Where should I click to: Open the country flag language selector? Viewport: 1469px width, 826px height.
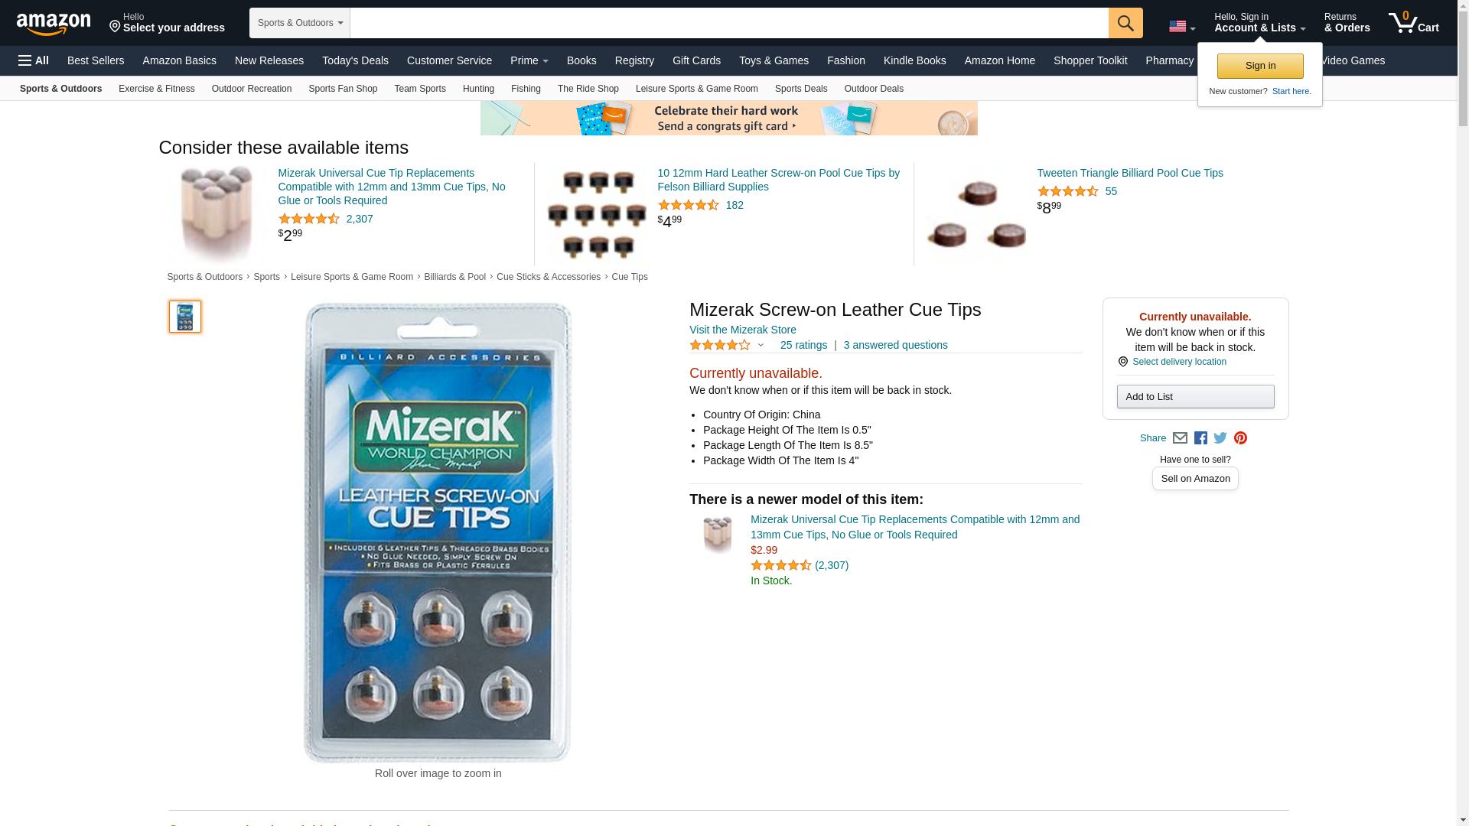pyautogui.click(x=1182, y=27)
